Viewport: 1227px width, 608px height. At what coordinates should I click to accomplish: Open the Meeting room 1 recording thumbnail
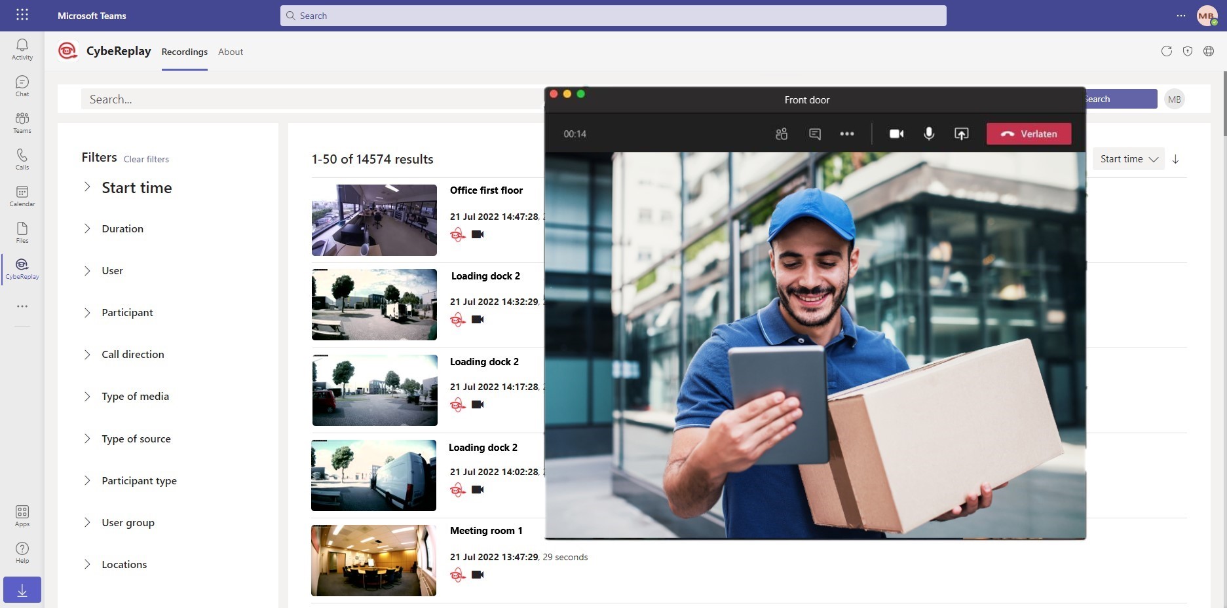374,560
